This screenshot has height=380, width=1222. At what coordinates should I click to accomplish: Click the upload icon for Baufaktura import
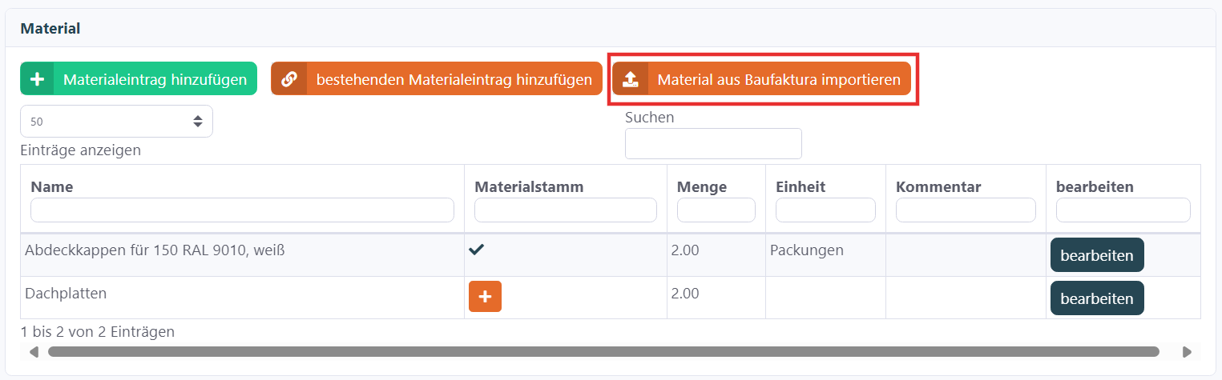click(x=631, y=79)
